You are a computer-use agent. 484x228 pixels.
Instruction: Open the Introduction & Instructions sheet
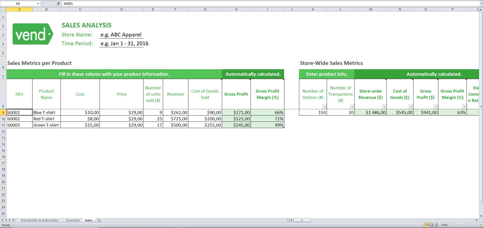click(40, 220)
